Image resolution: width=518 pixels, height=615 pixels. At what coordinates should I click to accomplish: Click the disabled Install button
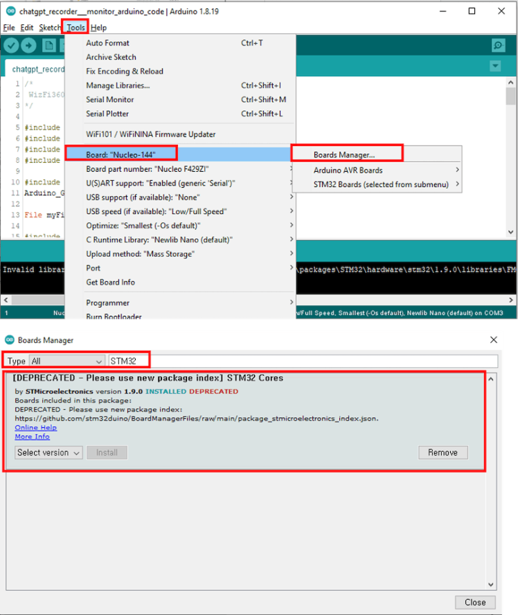(107, 453)
